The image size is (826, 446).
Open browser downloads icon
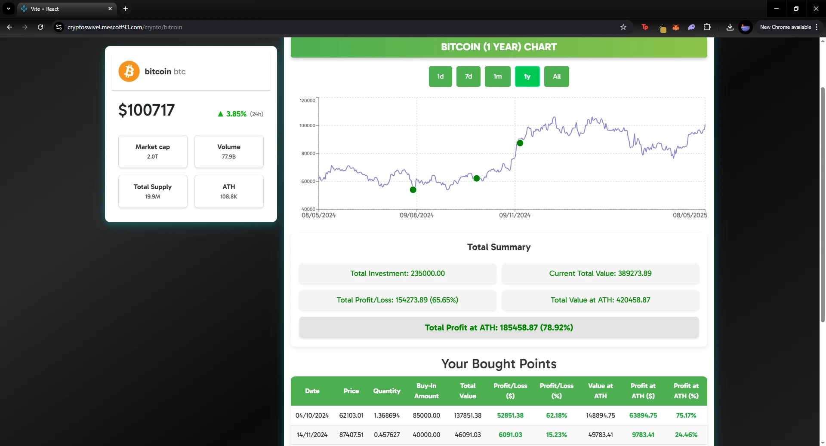pyautogui.click(x=730, y=27)
